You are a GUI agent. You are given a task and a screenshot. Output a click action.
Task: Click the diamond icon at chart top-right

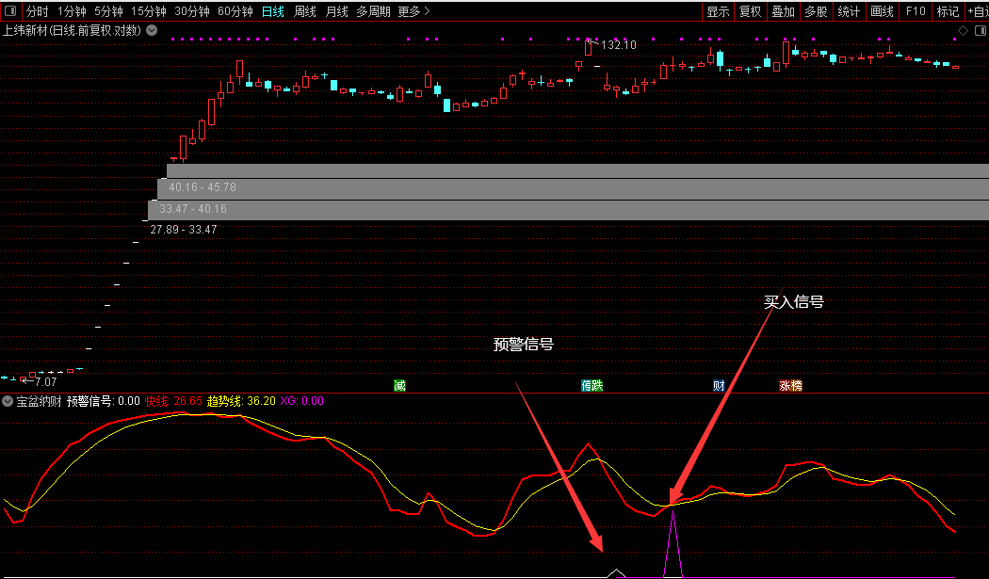[963, 30]
